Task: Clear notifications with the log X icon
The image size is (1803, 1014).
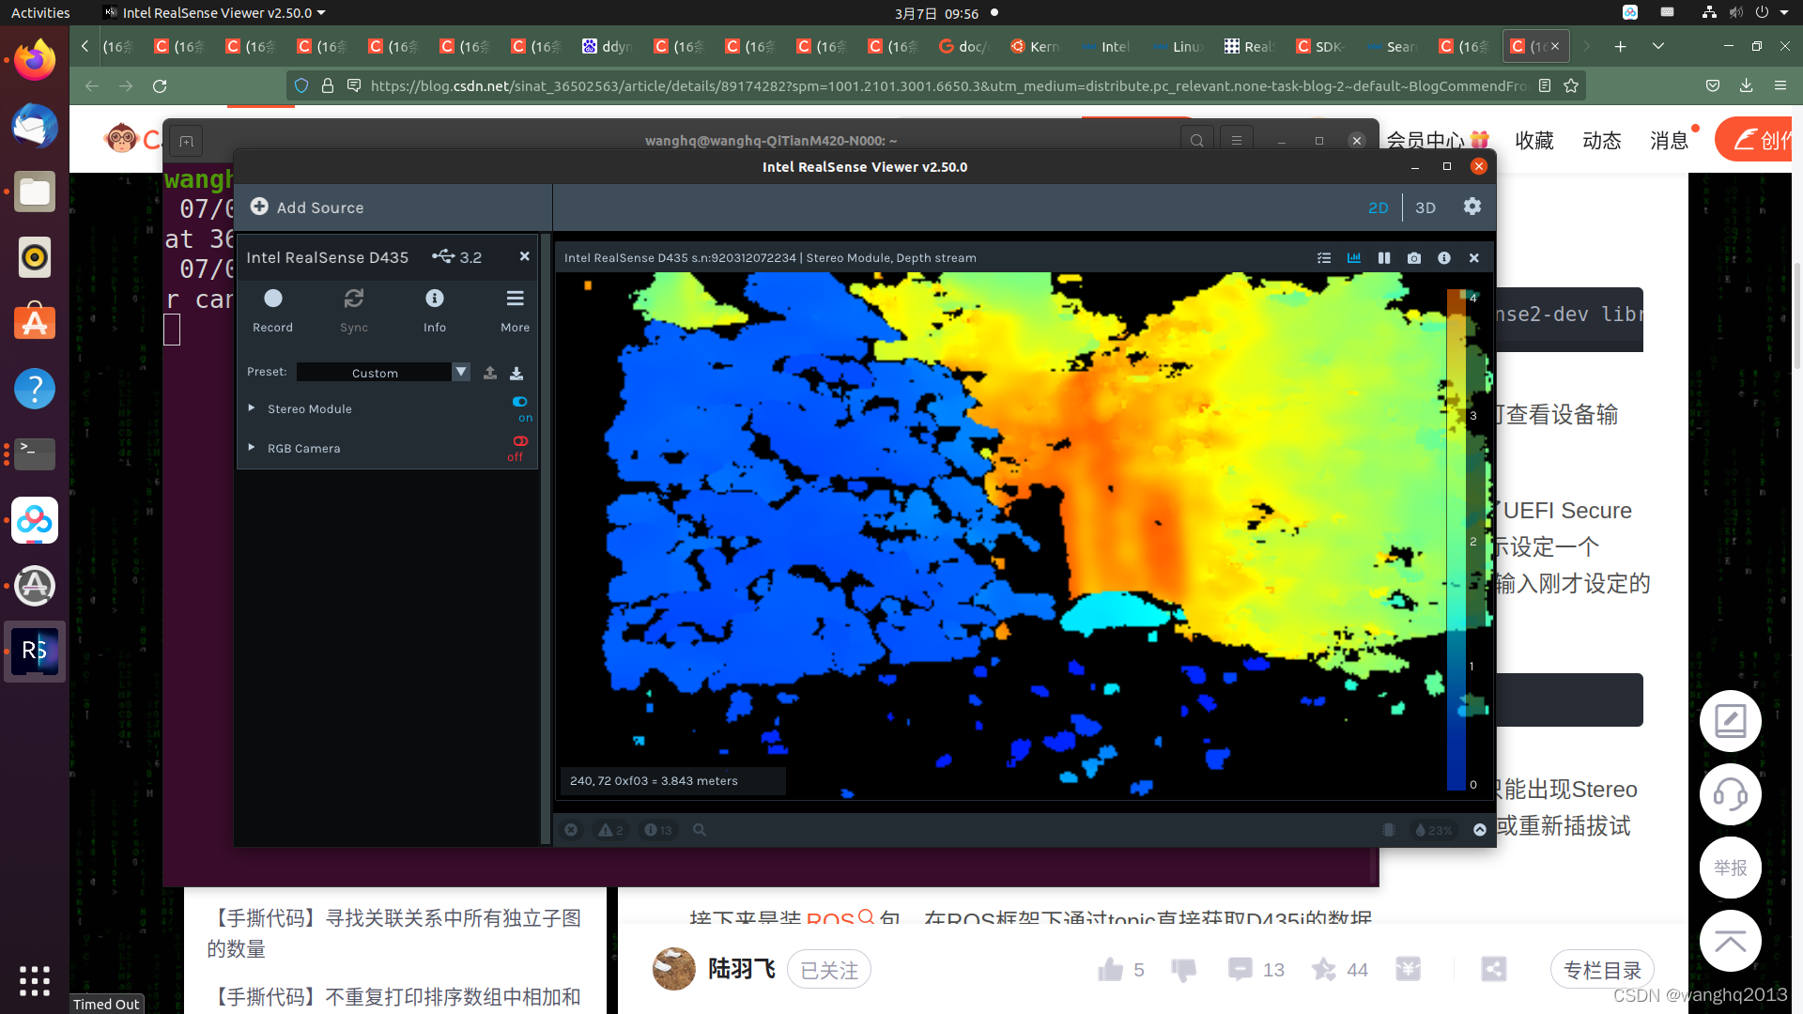Action: pos(571,830)
